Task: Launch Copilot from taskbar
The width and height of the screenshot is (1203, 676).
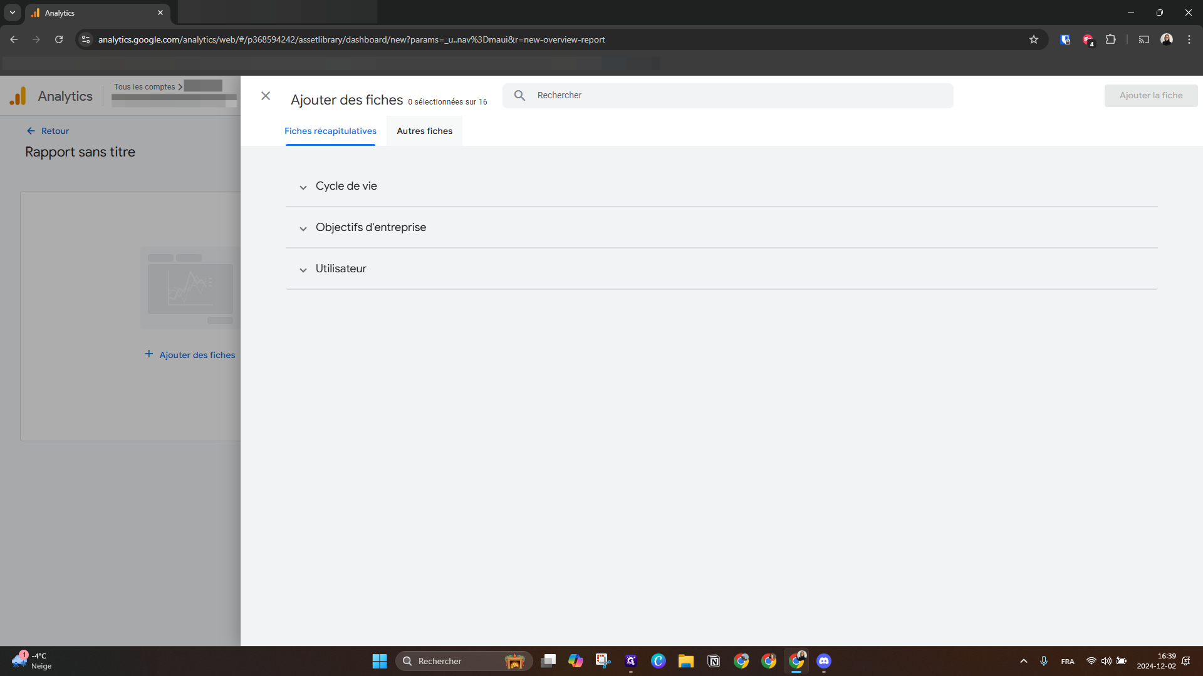Action: click(576, 661)
